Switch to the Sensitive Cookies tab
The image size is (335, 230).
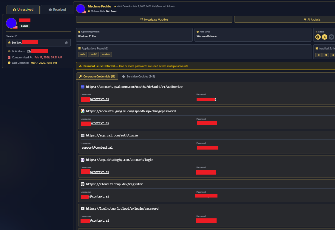pos(138,76)
